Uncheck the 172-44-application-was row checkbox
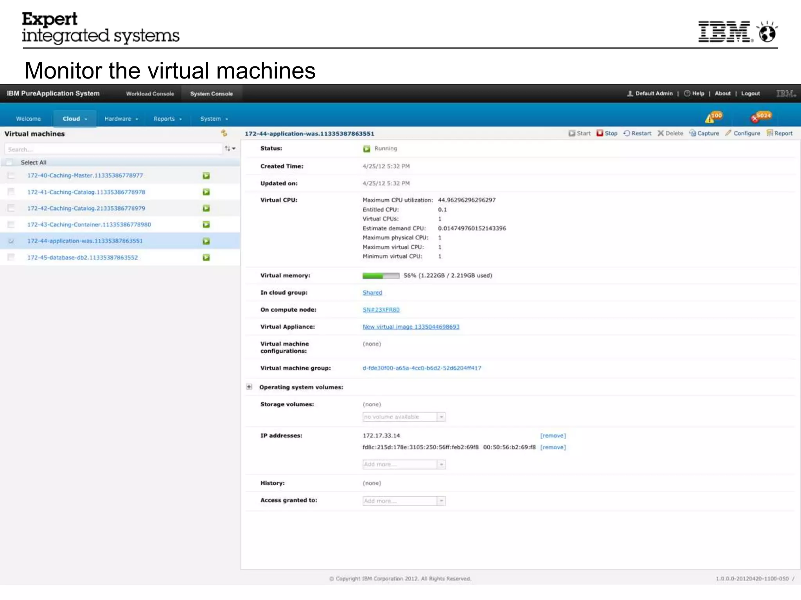The height and width of the screenshot is (600, 801). [x=11, y=241]
